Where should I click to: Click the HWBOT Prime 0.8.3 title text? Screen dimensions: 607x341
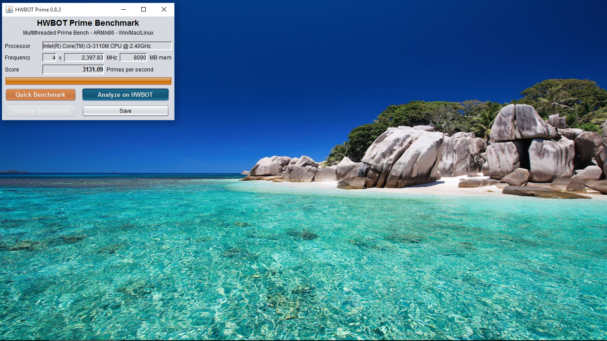coord(38,9)
